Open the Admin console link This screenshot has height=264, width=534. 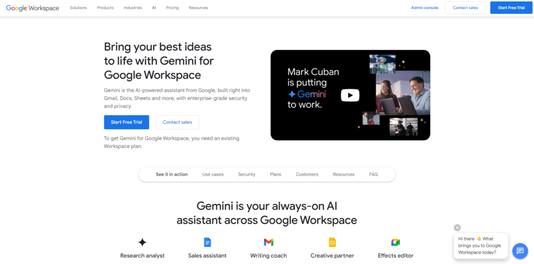coord(424,7)
